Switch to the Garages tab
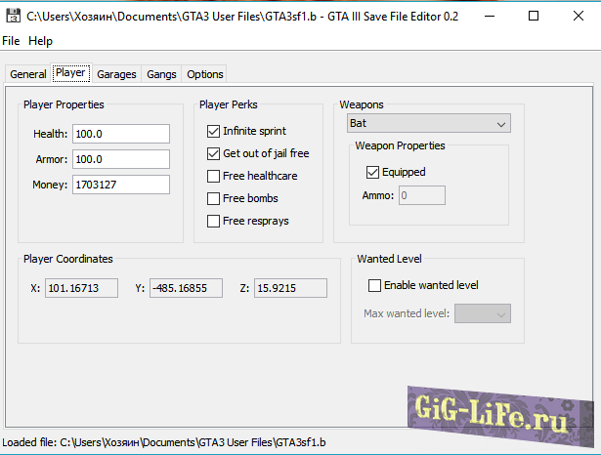601x455 pixels. (x=116, y=74)
